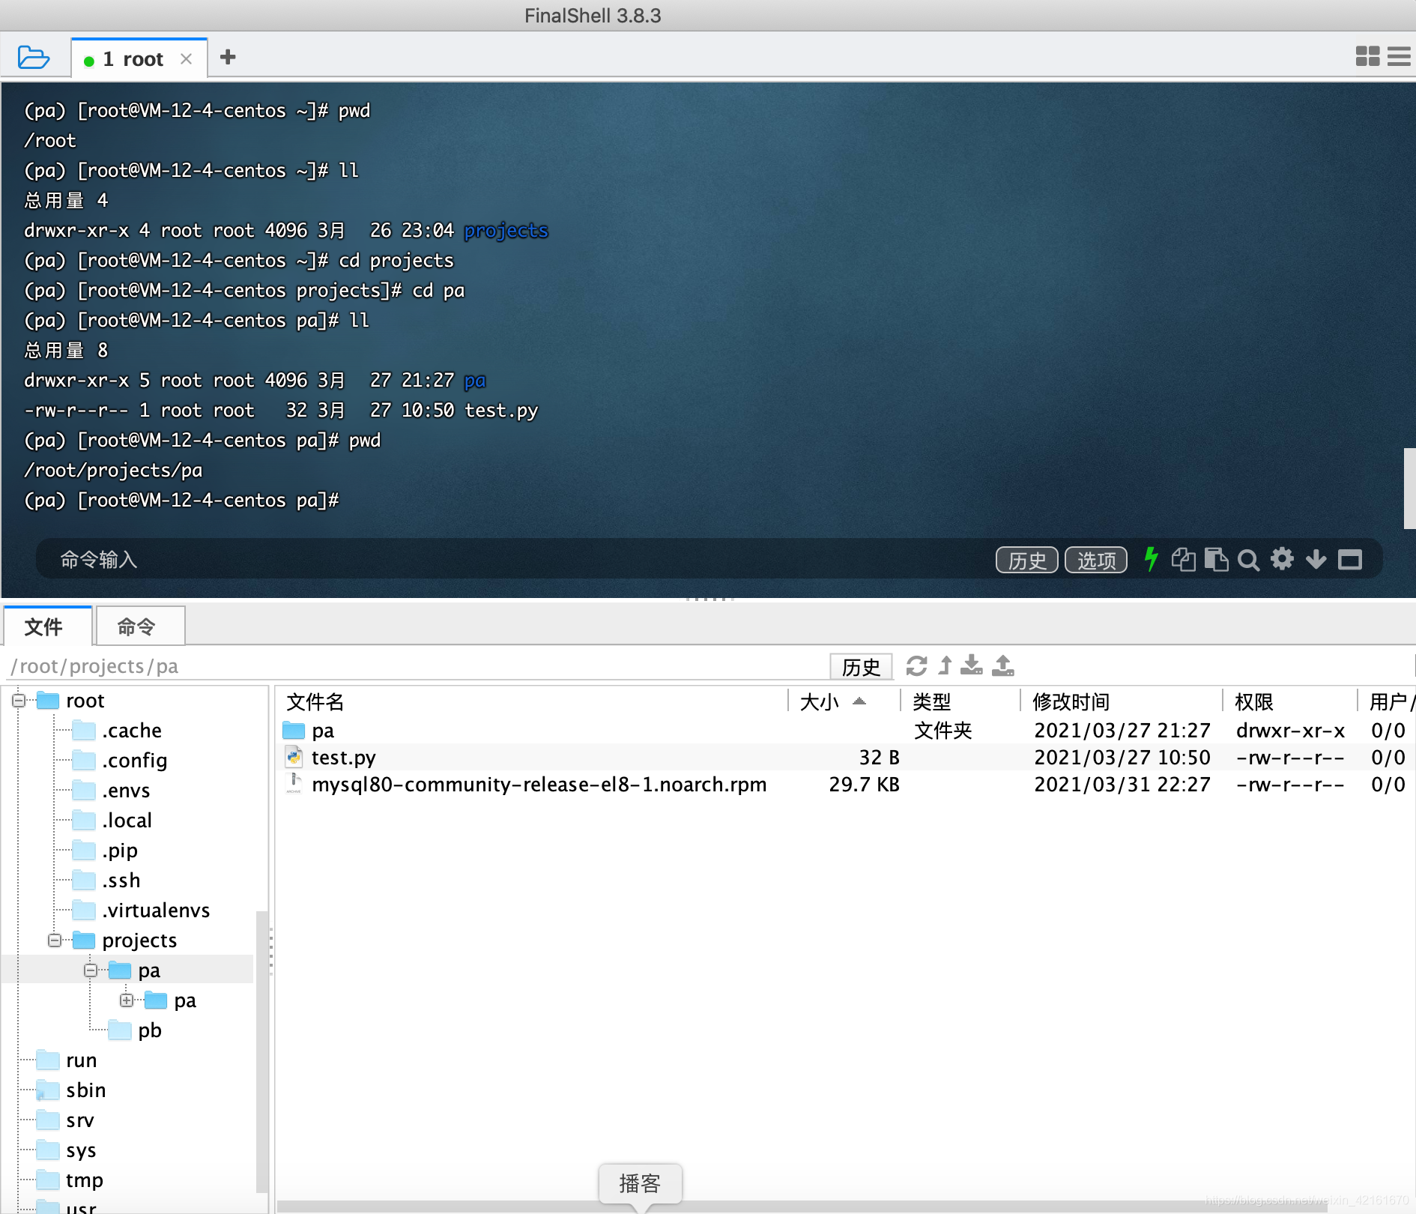The width and height of the screenshot is (1416, 1214).
Task: Open command history button in terminal bar
Action: (1026, 560)
